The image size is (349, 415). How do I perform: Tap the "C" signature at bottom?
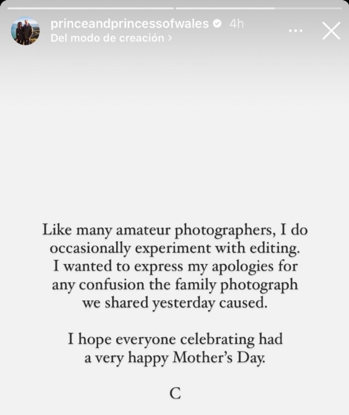pyautogui.click(x=175, y=393)
